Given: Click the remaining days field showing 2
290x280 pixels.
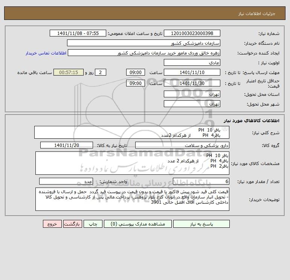Looking at the screenshot, I should click(101, 73).
